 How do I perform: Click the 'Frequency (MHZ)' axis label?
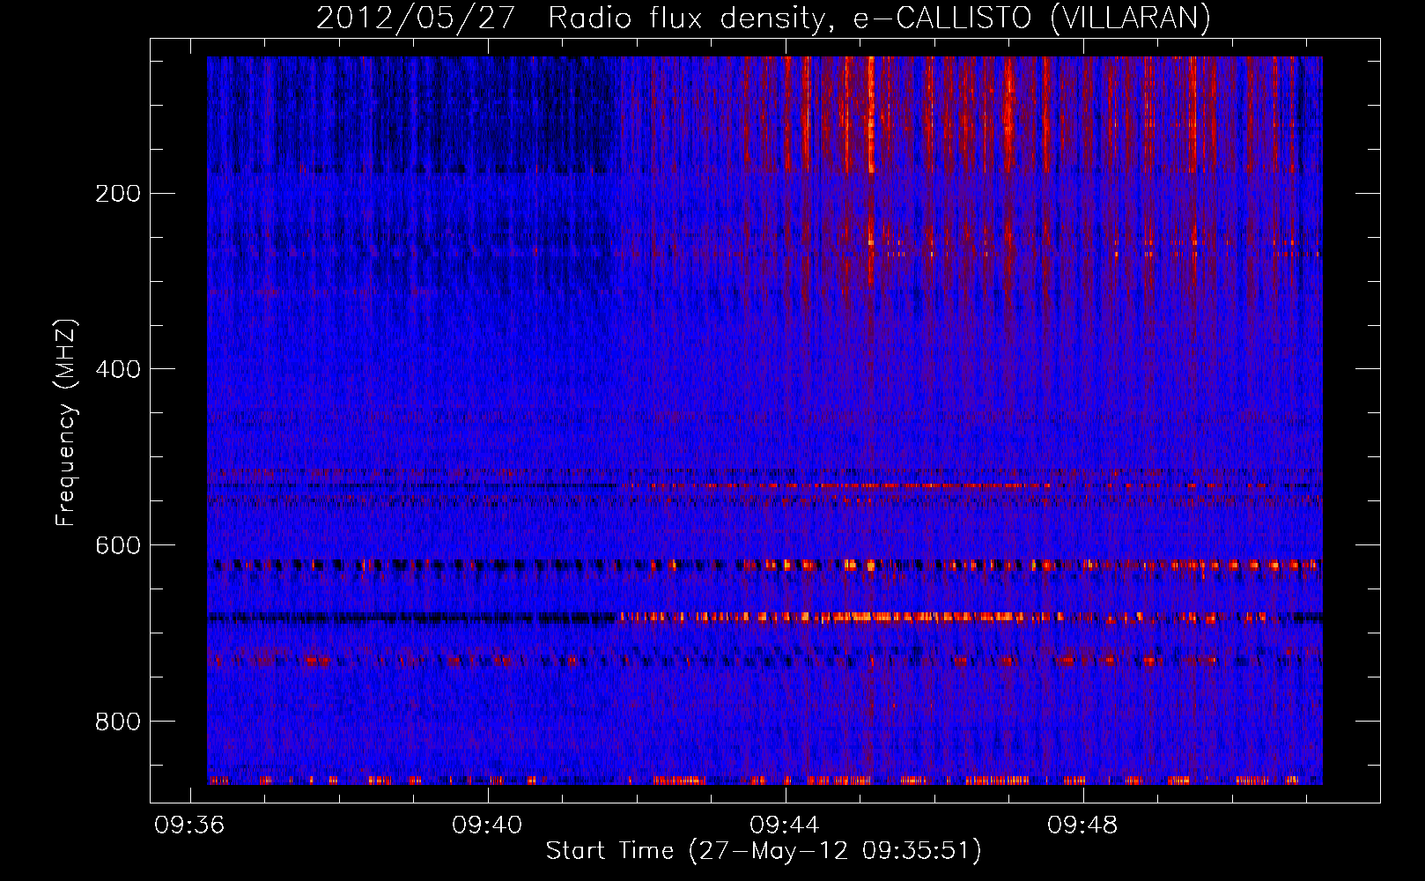pyautogui.click(x=66, y=423)
